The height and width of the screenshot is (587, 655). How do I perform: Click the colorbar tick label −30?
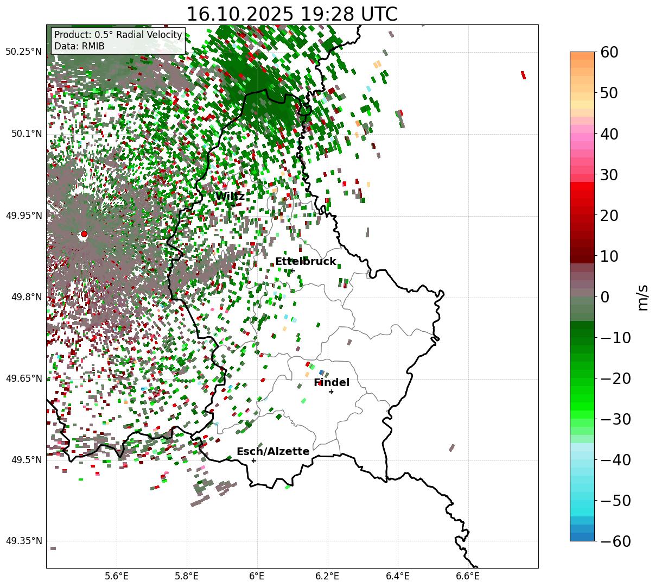pyautogui.click(x=615, y=419)
